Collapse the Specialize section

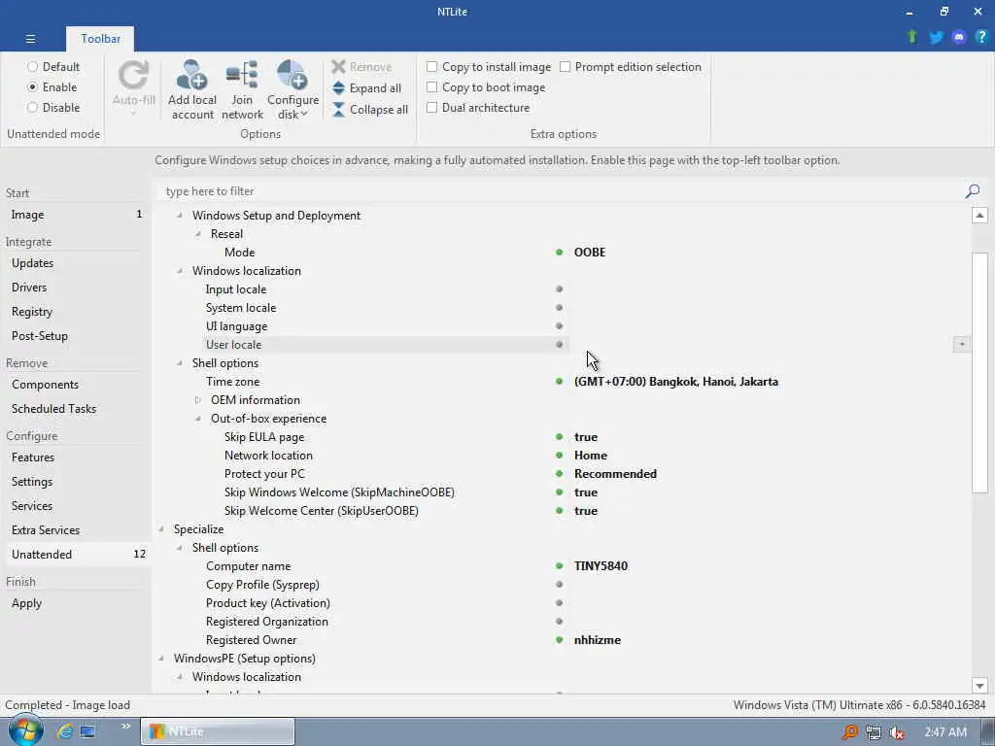(161, 529)
